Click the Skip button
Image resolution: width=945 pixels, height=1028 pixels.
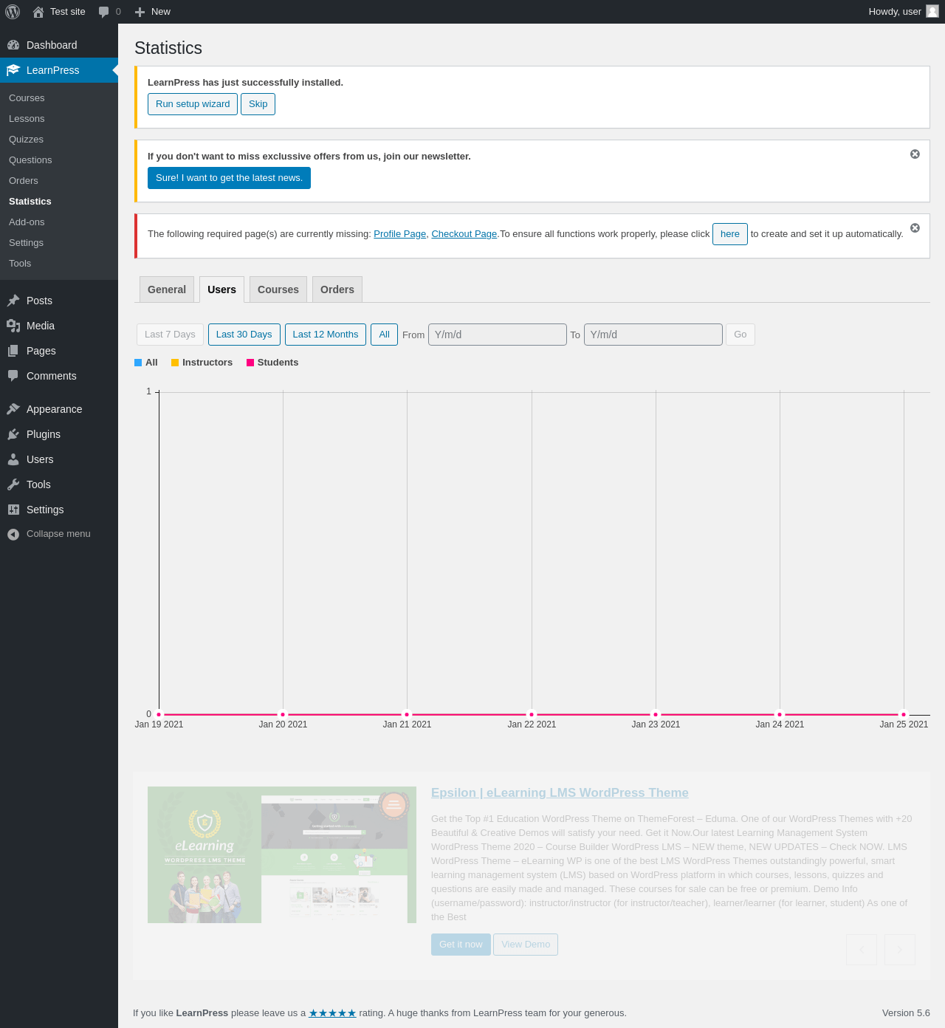(x=258, y=104)
